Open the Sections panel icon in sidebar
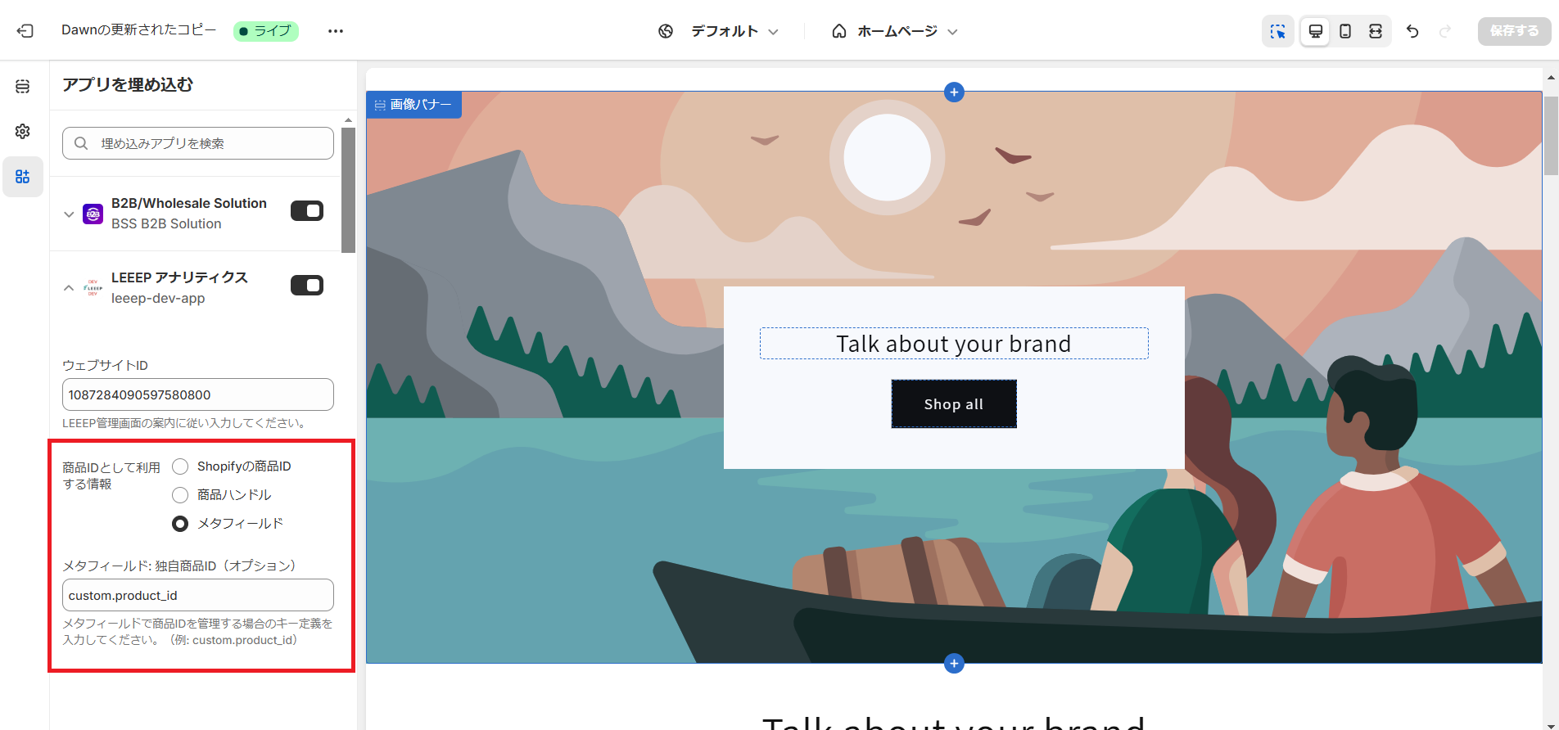Image resolution: width=1559 pixels, height=730 pixels. [x=23, y=86]
